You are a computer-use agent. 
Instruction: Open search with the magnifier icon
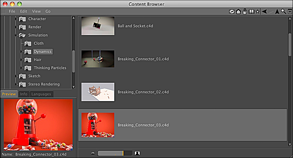pos(283,11)
